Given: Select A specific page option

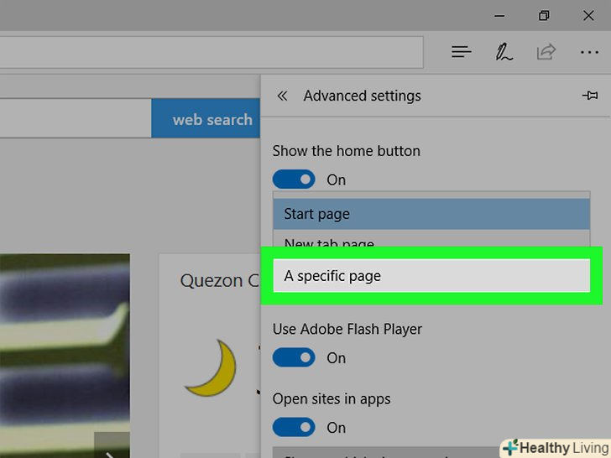Looking at the screenshot, I should pyautogui.click(x=431, y=276).
